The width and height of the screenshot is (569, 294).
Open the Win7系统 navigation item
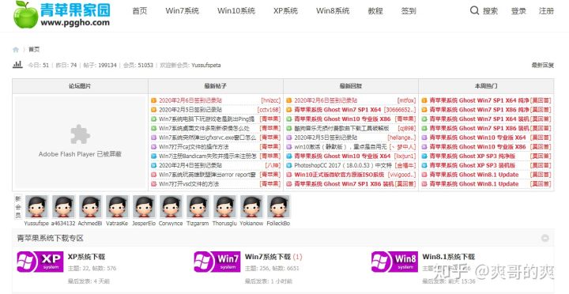183,11
